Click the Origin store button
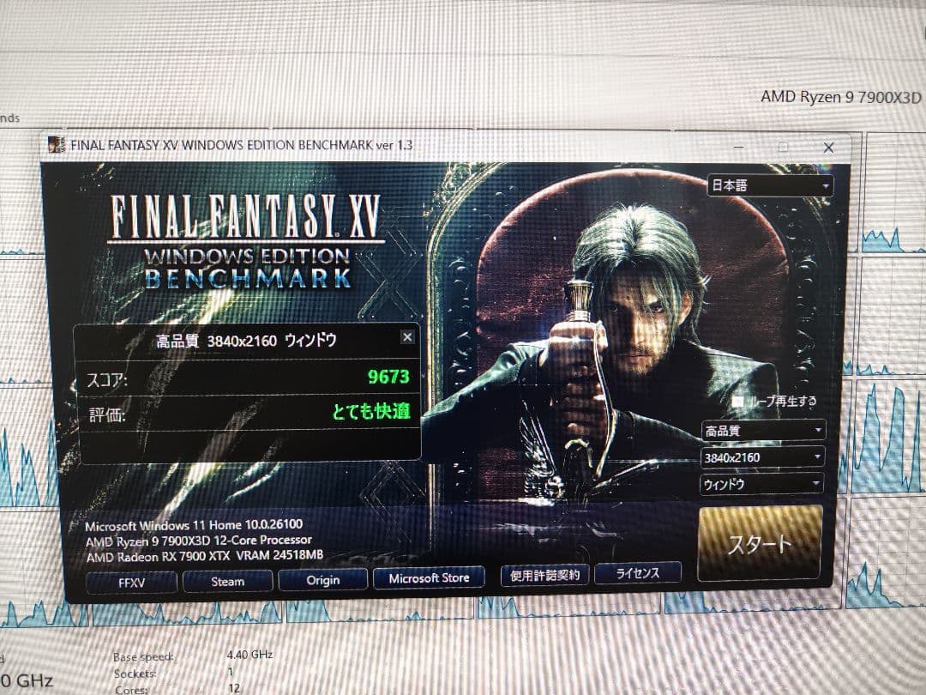The height and width of the screenshot is (695, 926). [323, 580]
